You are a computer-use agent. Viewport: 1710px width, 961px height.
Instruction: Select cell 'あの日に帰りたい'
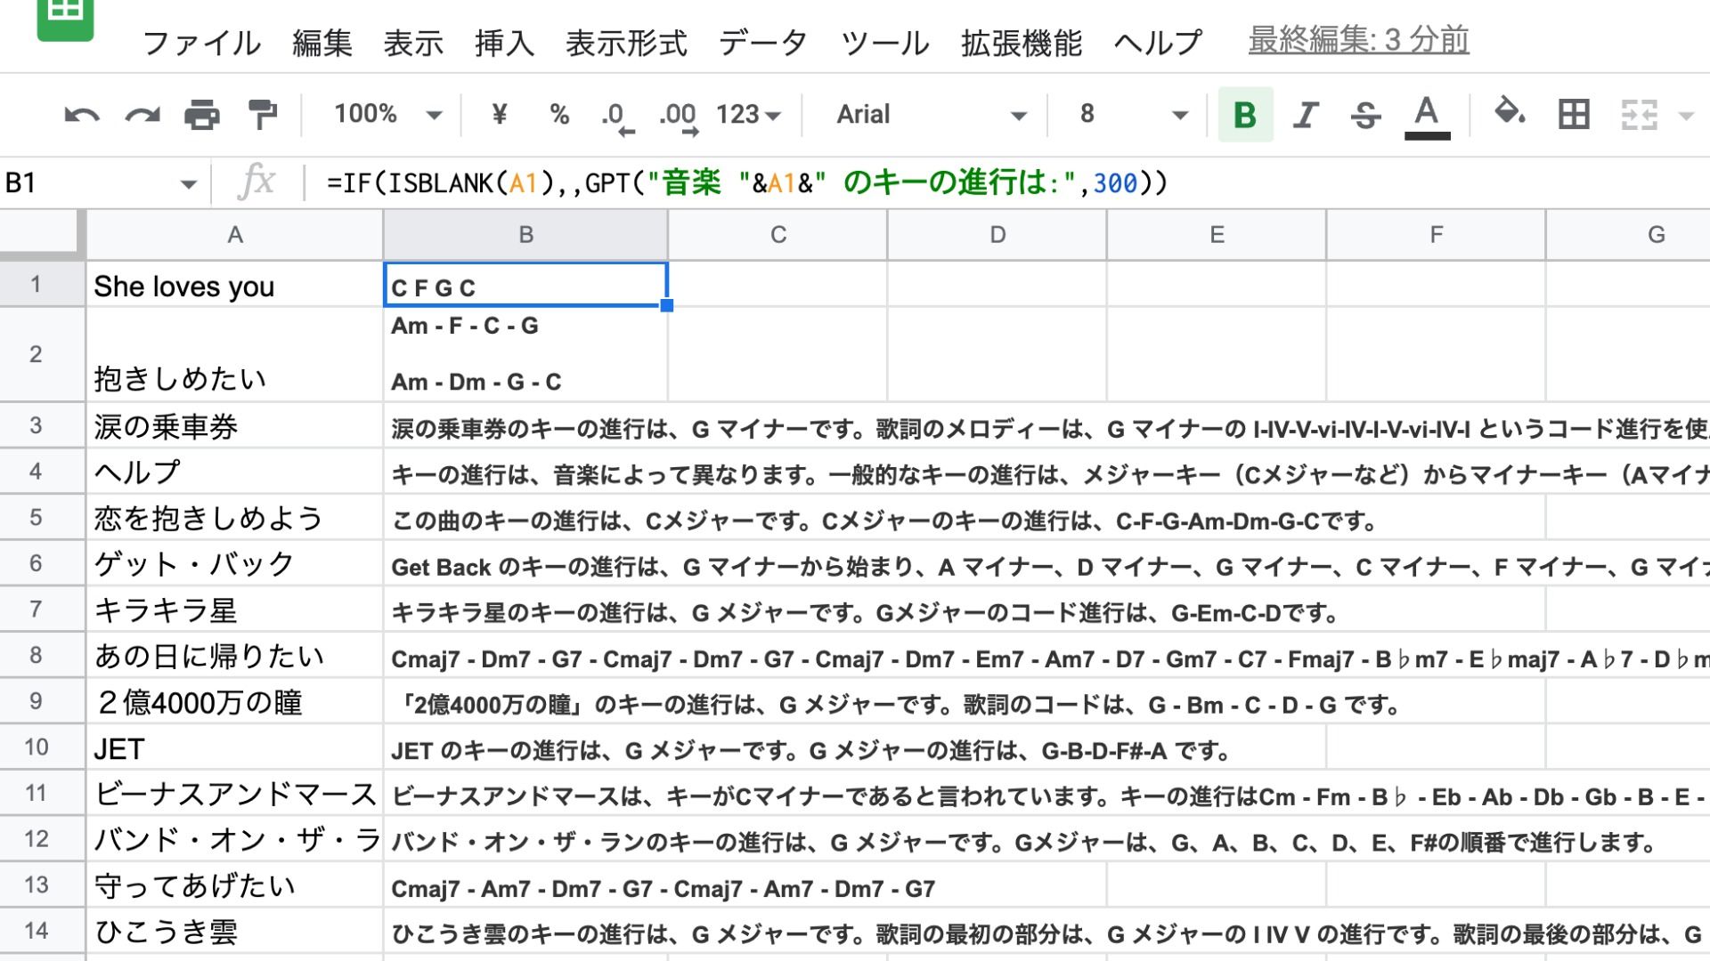[x=235, y=656]
